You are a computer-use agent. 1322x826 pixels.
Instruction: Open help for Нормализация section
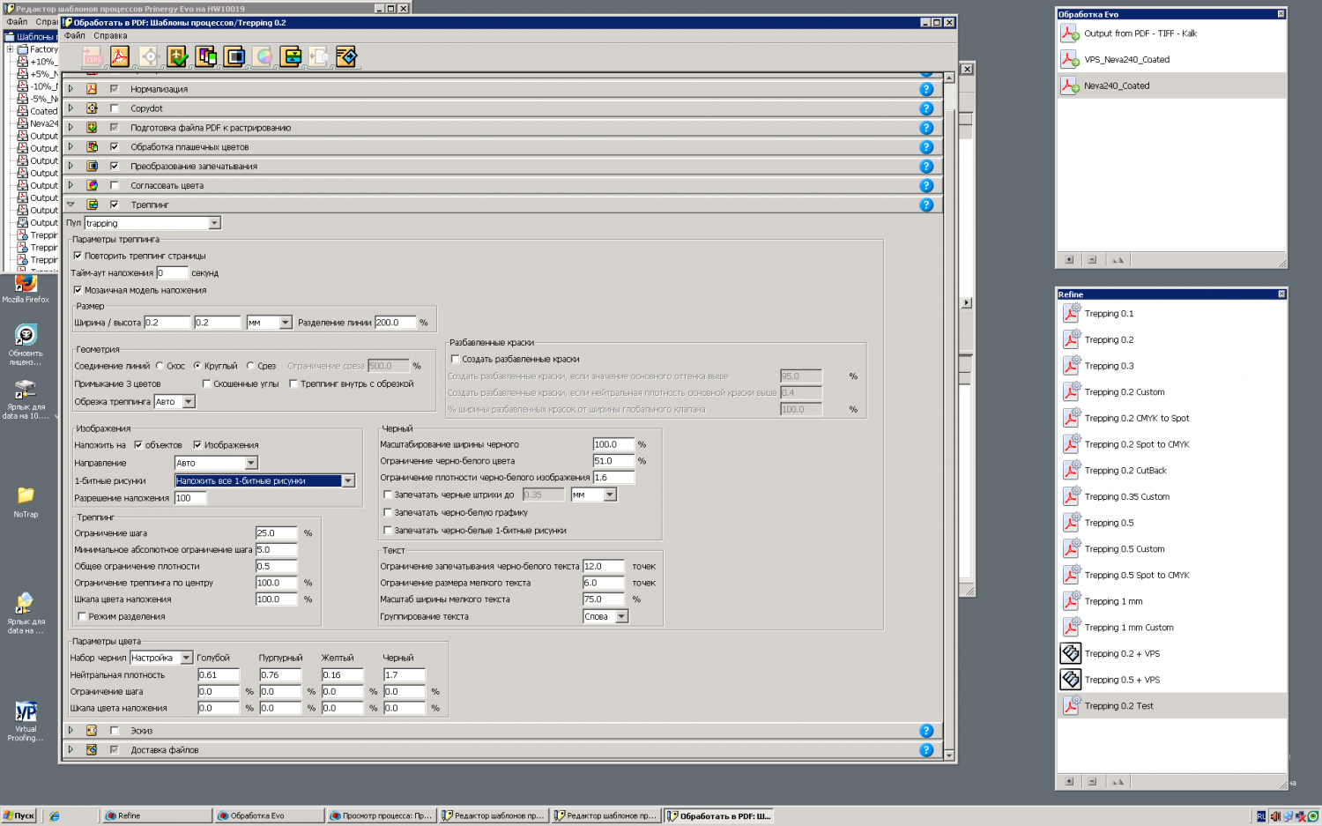pyautogui.click(x=926, y=89)
